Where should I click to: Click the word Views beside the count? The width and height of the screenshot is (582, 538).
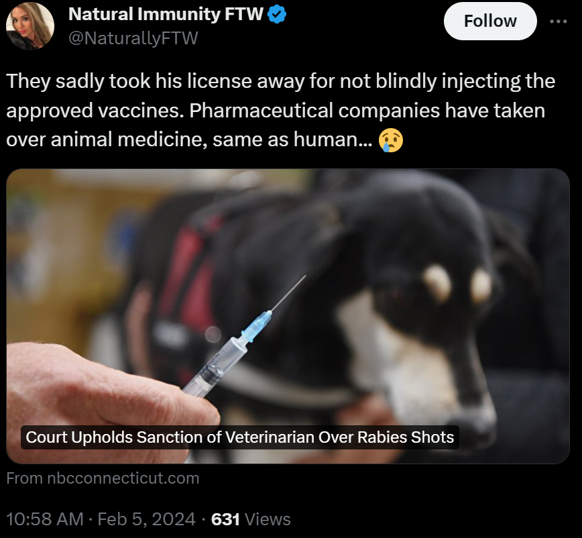click(268, 519)
